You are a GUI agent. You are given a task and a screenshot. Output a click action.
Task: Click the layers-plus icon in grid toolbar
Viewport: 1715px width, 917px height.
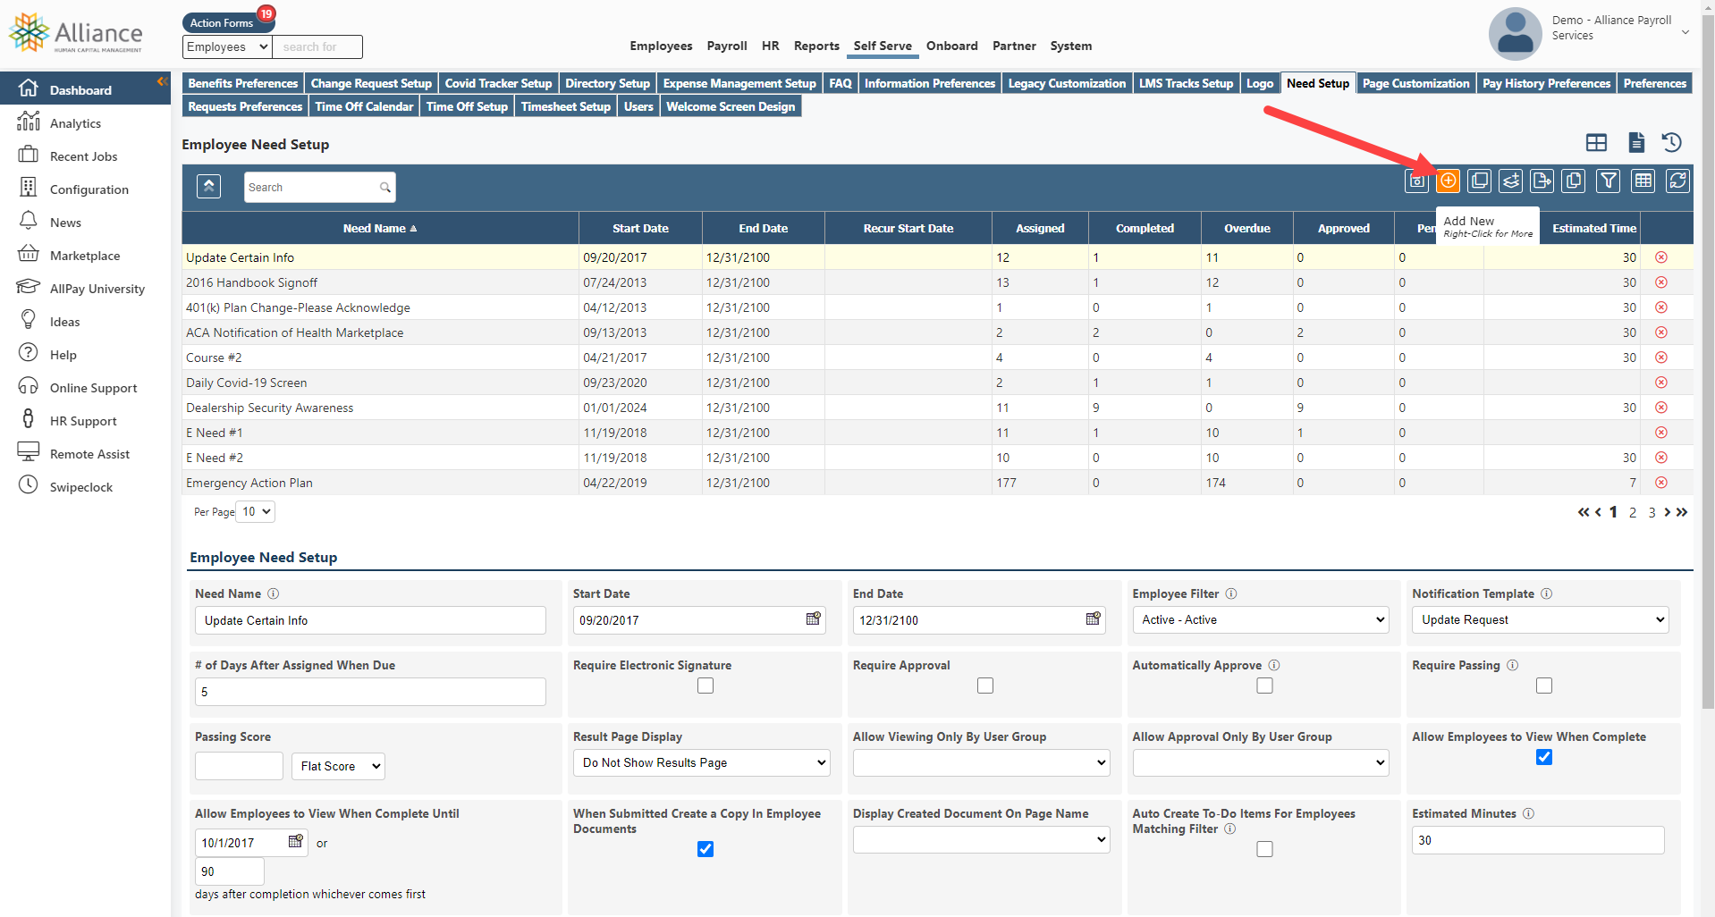pyautogui.click(x=1511, y=181)
